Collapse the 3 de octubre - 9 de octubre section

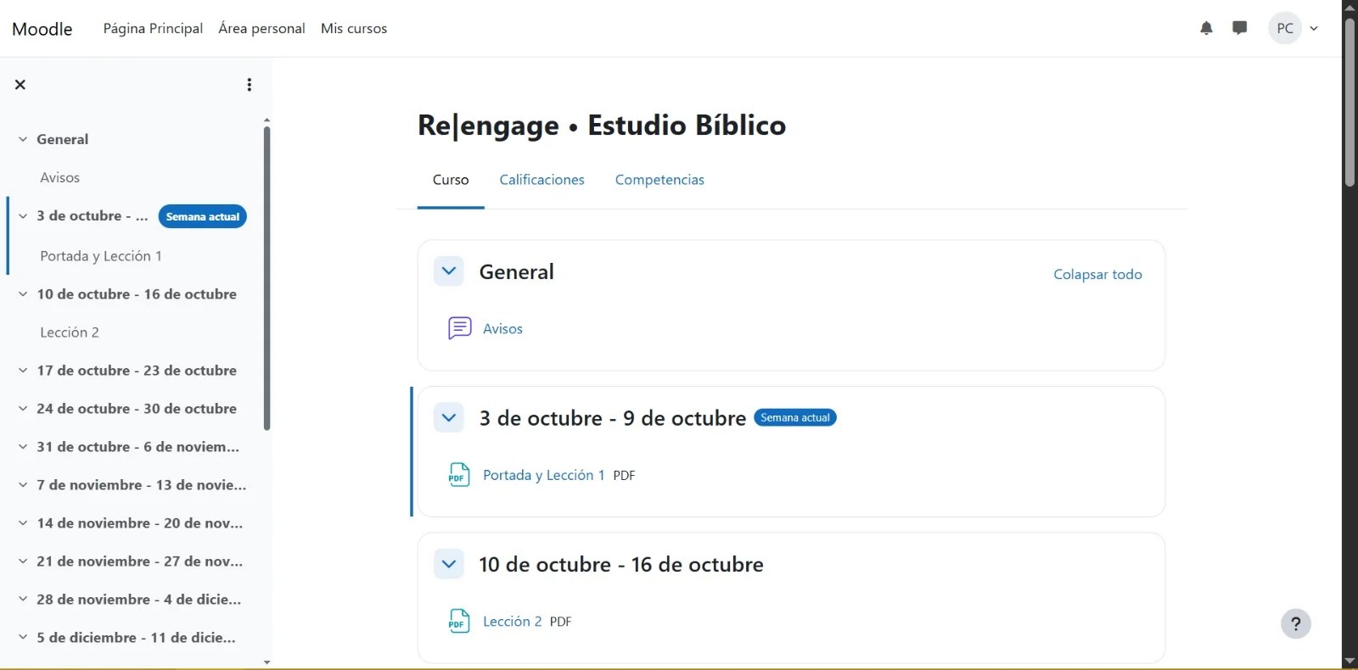tap(449, 417)
